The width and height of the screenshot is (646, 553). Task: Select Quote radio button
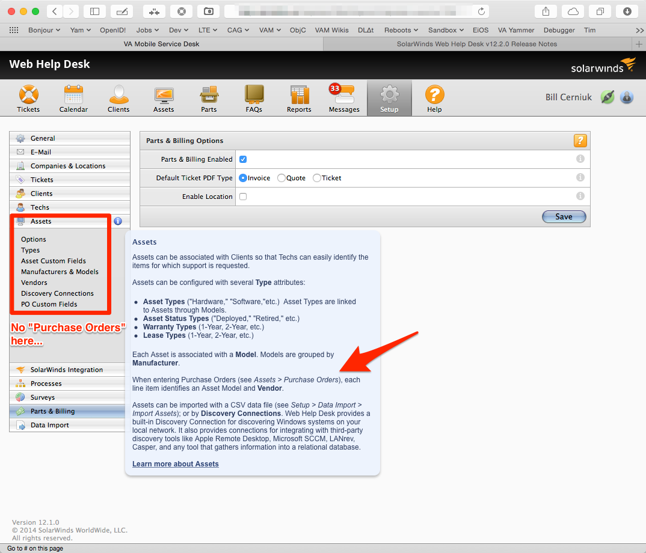[281, 178]
